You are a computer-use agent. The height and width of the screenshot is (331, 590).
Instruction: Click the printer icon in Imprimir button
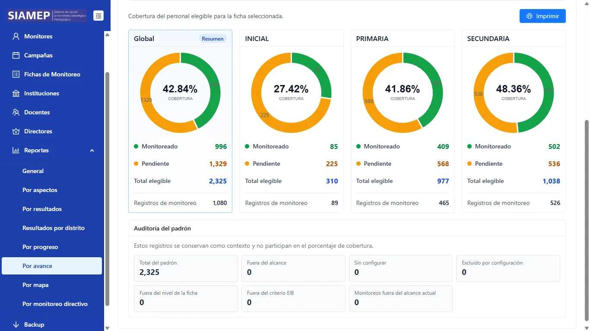[x=530, y=16]
